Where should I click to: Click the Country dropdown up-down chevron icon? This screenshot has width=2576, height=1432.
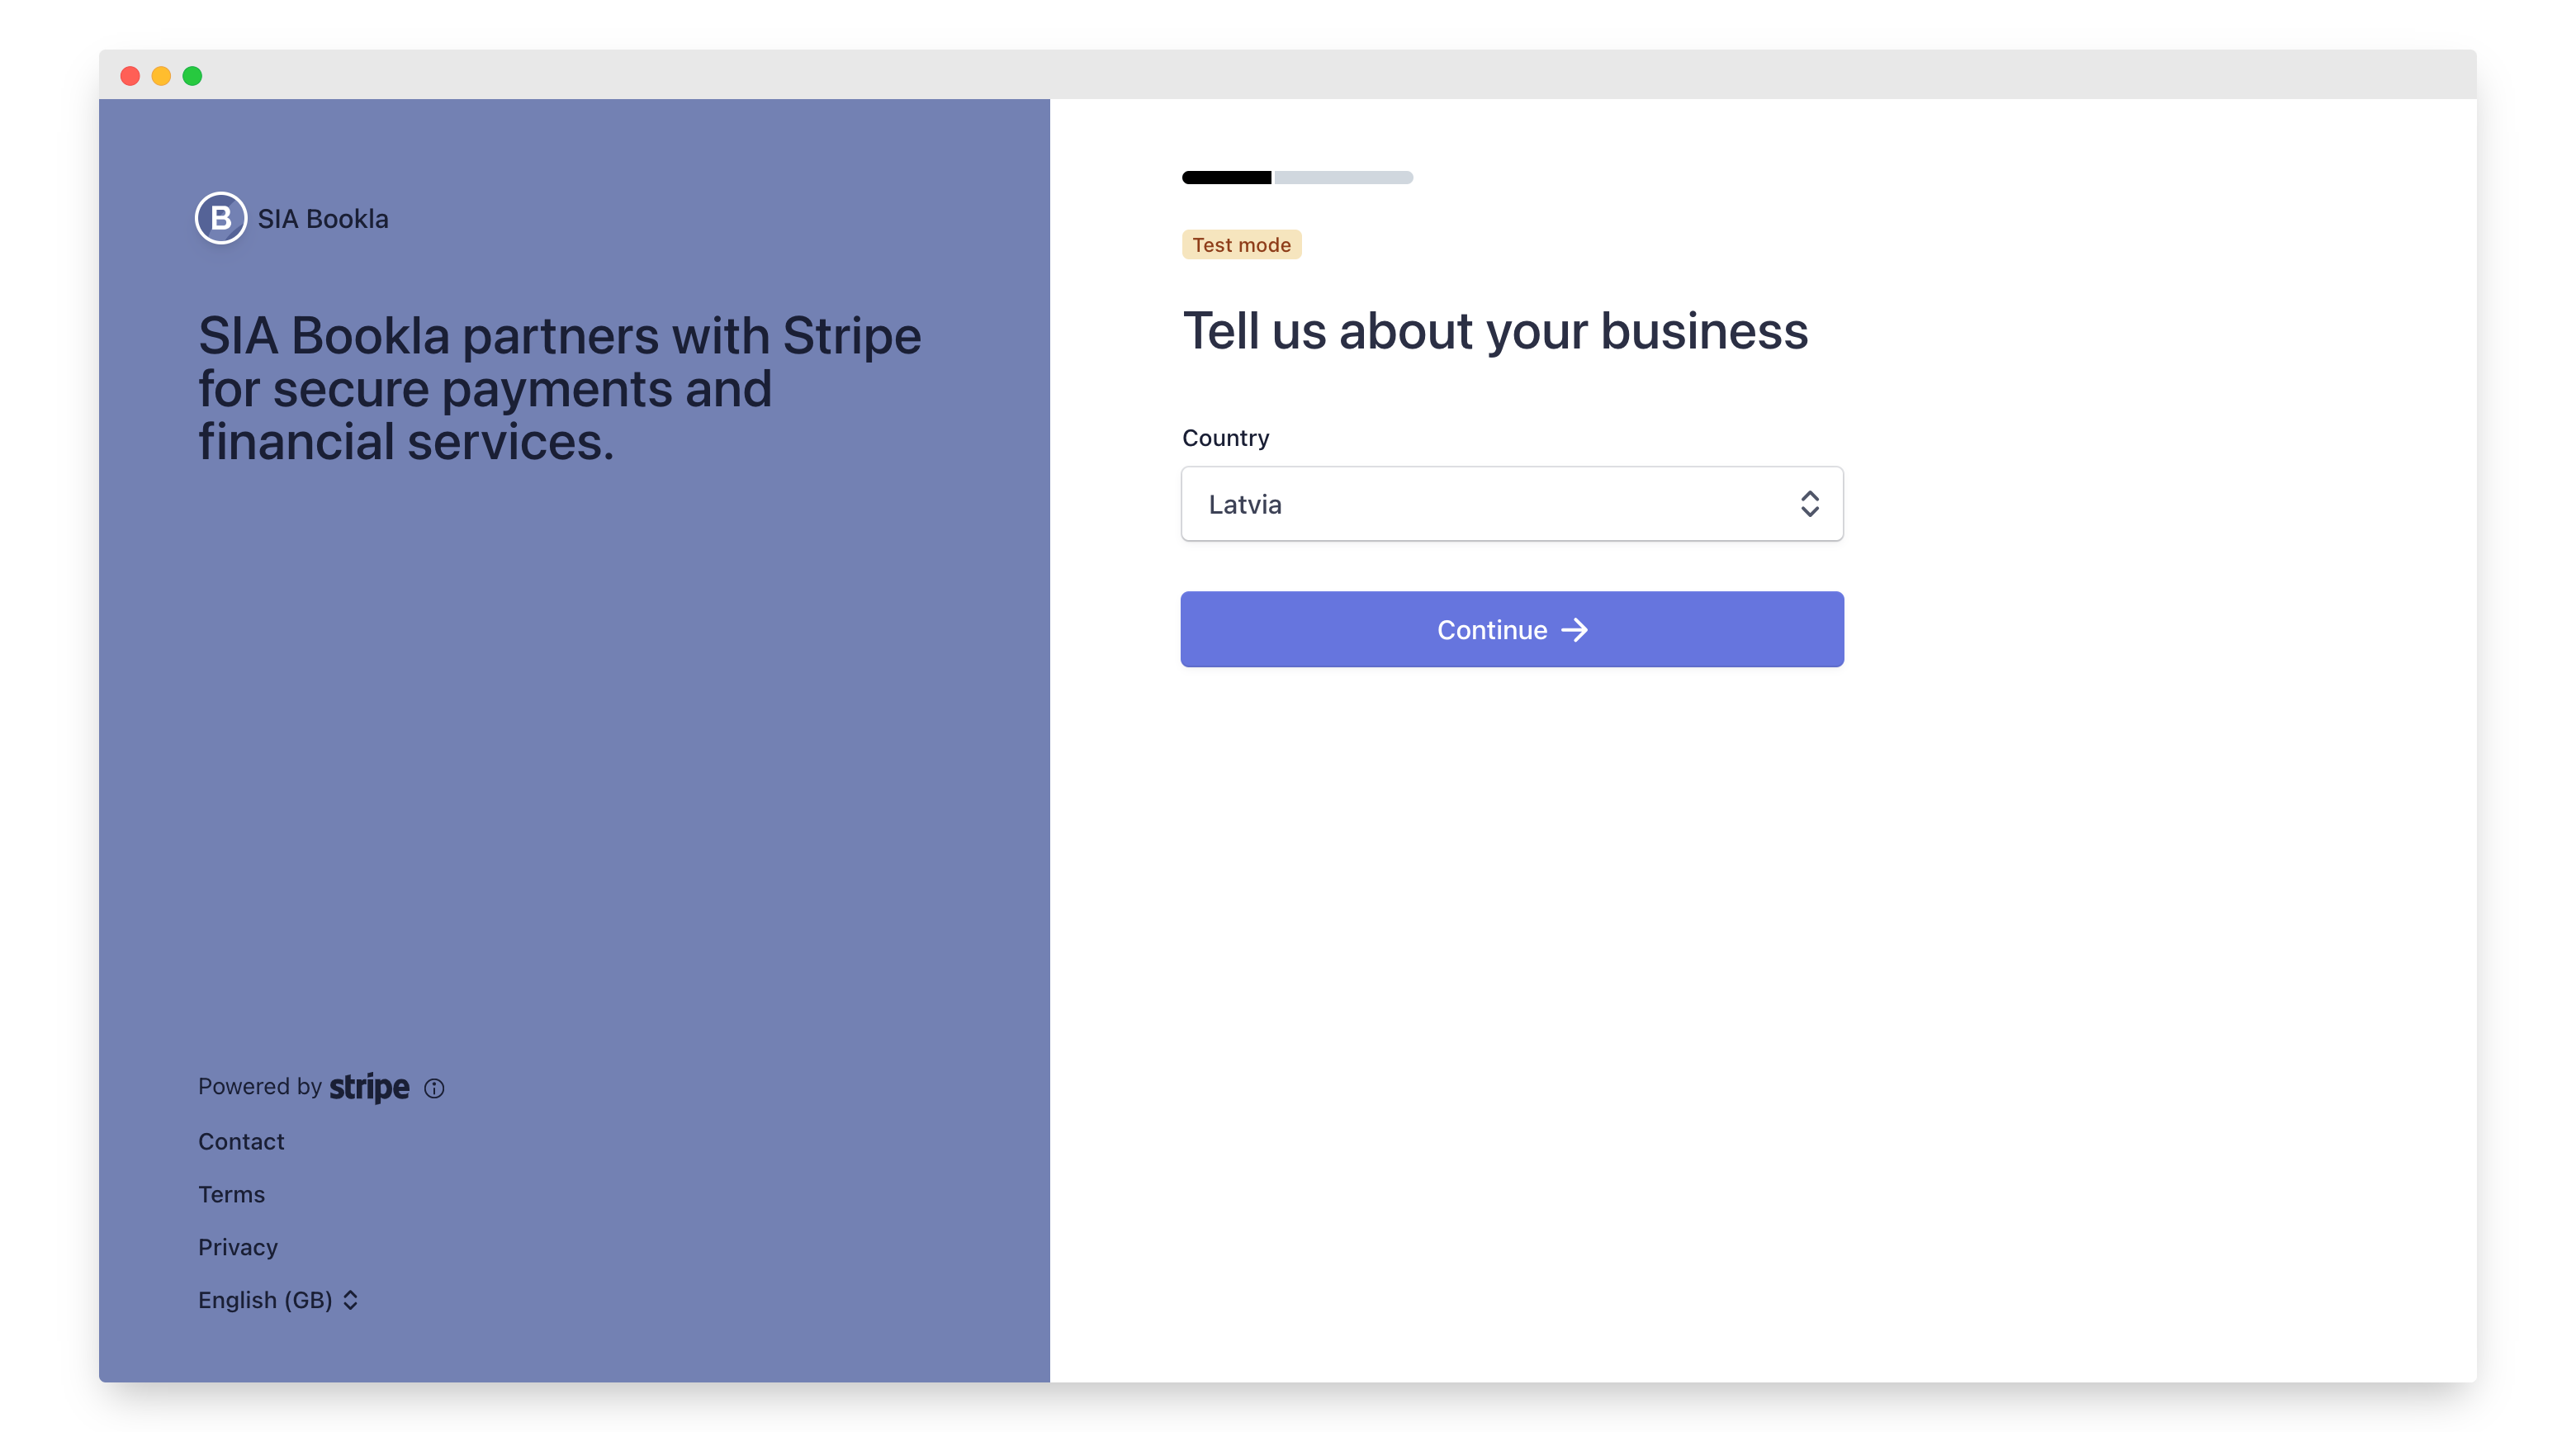(1809, 504)
